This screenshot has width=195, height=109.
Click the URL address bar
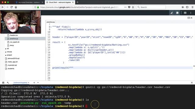click(80, 7)
